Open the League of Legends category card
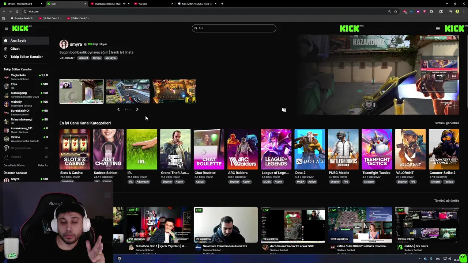The width and height of the screenshot is (468, 263). point(276,149)
